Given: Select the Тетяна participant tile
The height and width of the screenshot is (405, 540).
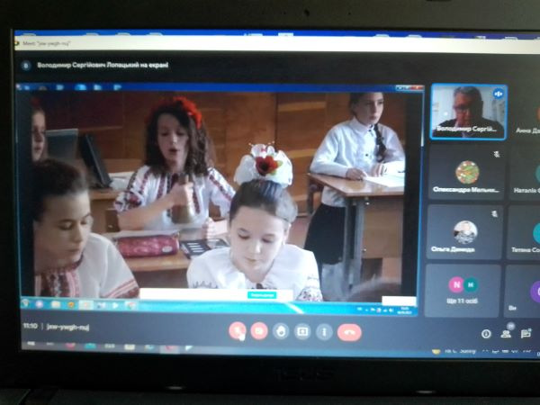Looking at the screenshot, I should coord(524,233).
